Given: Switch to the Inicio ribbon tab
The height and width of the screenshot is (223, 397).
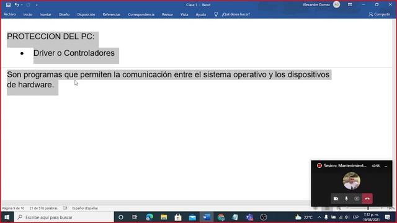Looking at the screenshot, I should (x=27, y=14).
